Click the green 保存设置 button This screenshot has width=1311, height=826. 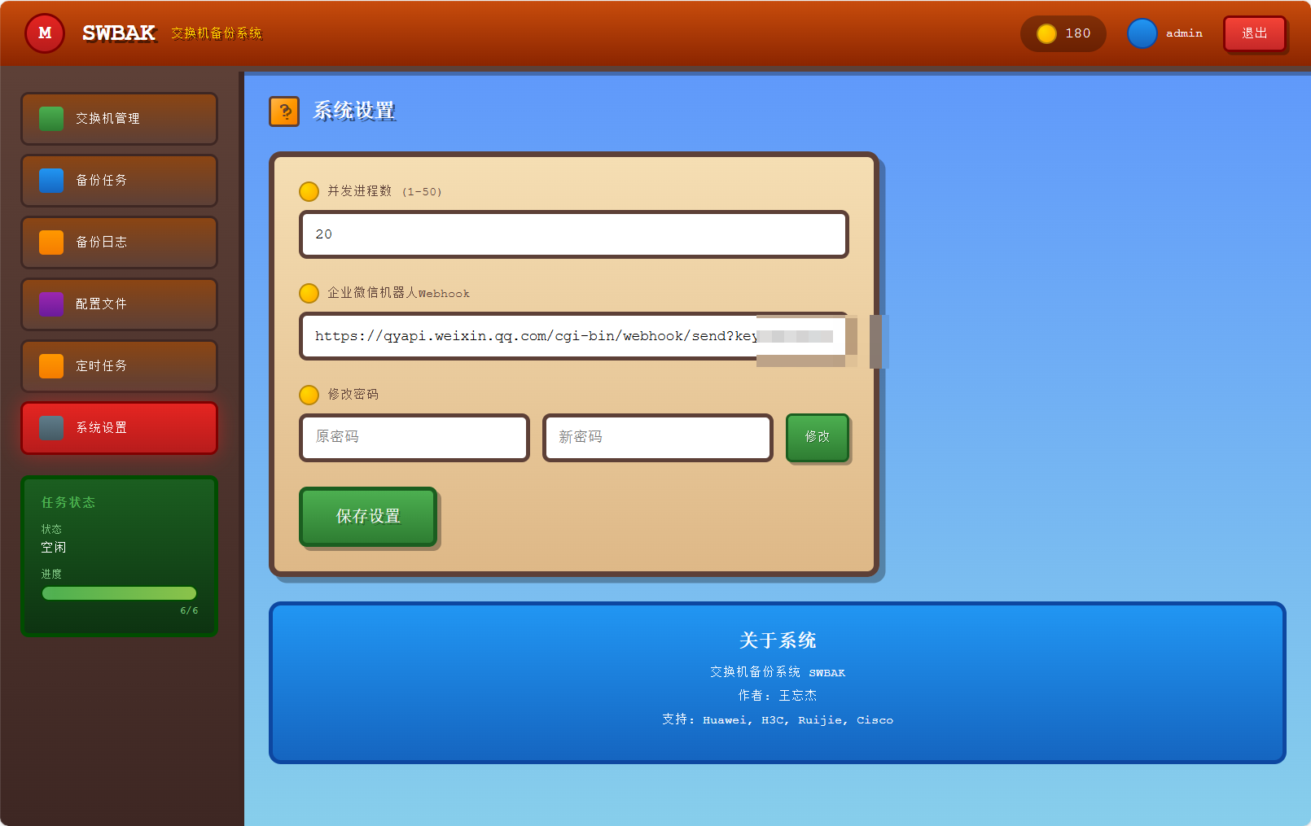(368, 517)
